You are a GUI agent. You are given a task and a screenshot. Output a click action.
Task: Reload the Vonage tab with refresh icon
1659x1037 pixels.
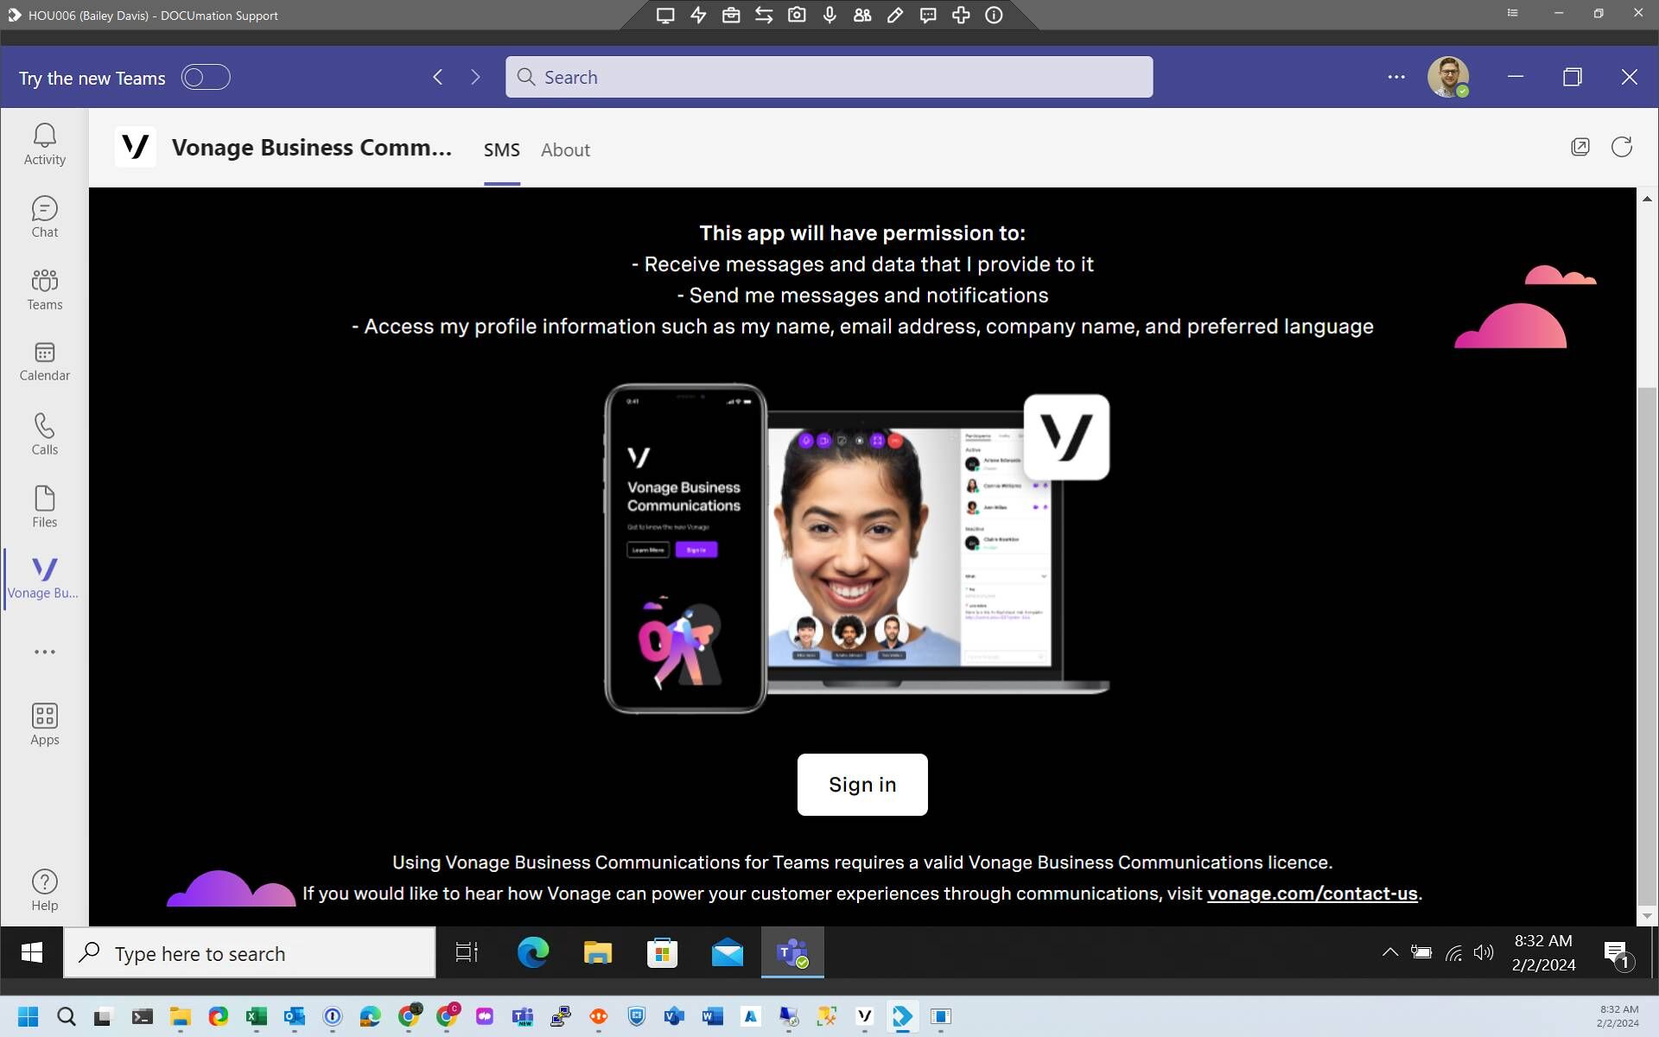(x=1621, y=147)
